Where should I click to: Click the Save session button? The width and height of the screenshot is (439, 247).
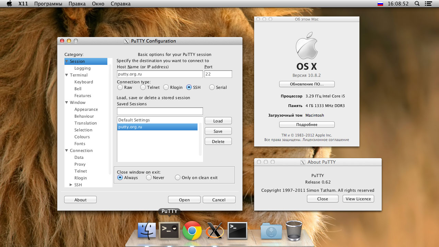[218, 131]
